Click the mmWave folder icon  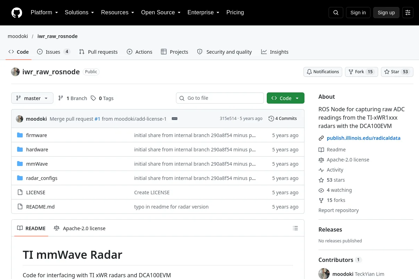tap(20, 164)
